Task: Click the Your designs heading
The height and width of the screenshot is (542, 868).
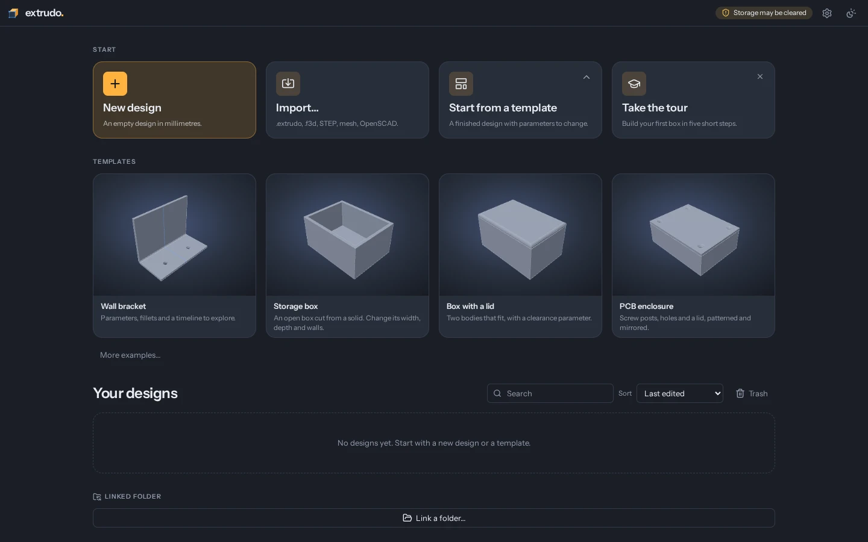Action: click(135, 393)
